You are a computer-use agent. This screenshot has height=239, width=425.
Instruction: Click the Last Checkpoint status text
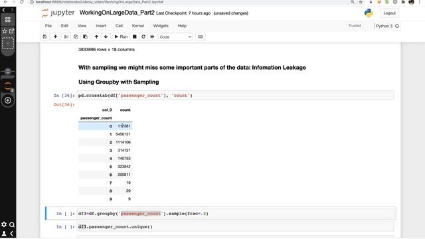pos(183,13)
